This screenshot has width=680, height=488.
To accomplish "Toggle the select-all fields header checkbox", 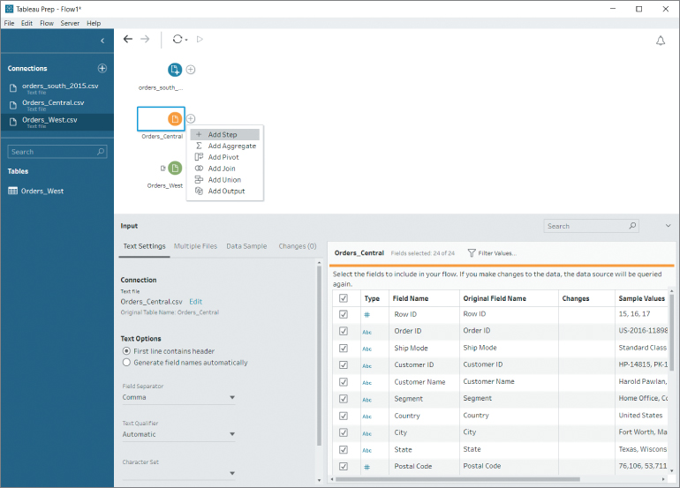I will (344, 298).
